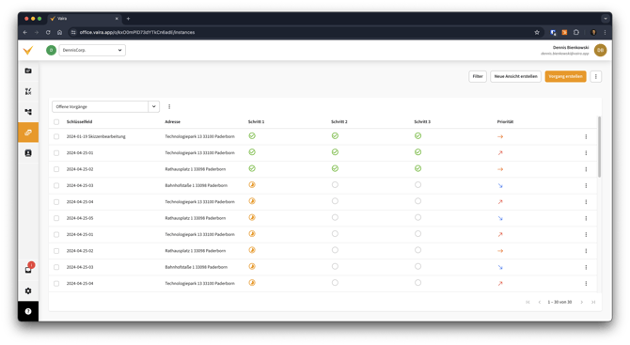Open the settings gear in the sidebar
The width and height of the screenshot is (630, 345).
[x=28, y=290]
